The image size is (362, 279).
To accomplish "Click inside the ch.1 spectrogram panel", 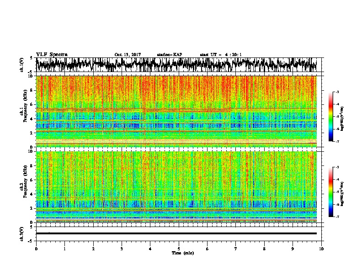I will tap(176, 111).
